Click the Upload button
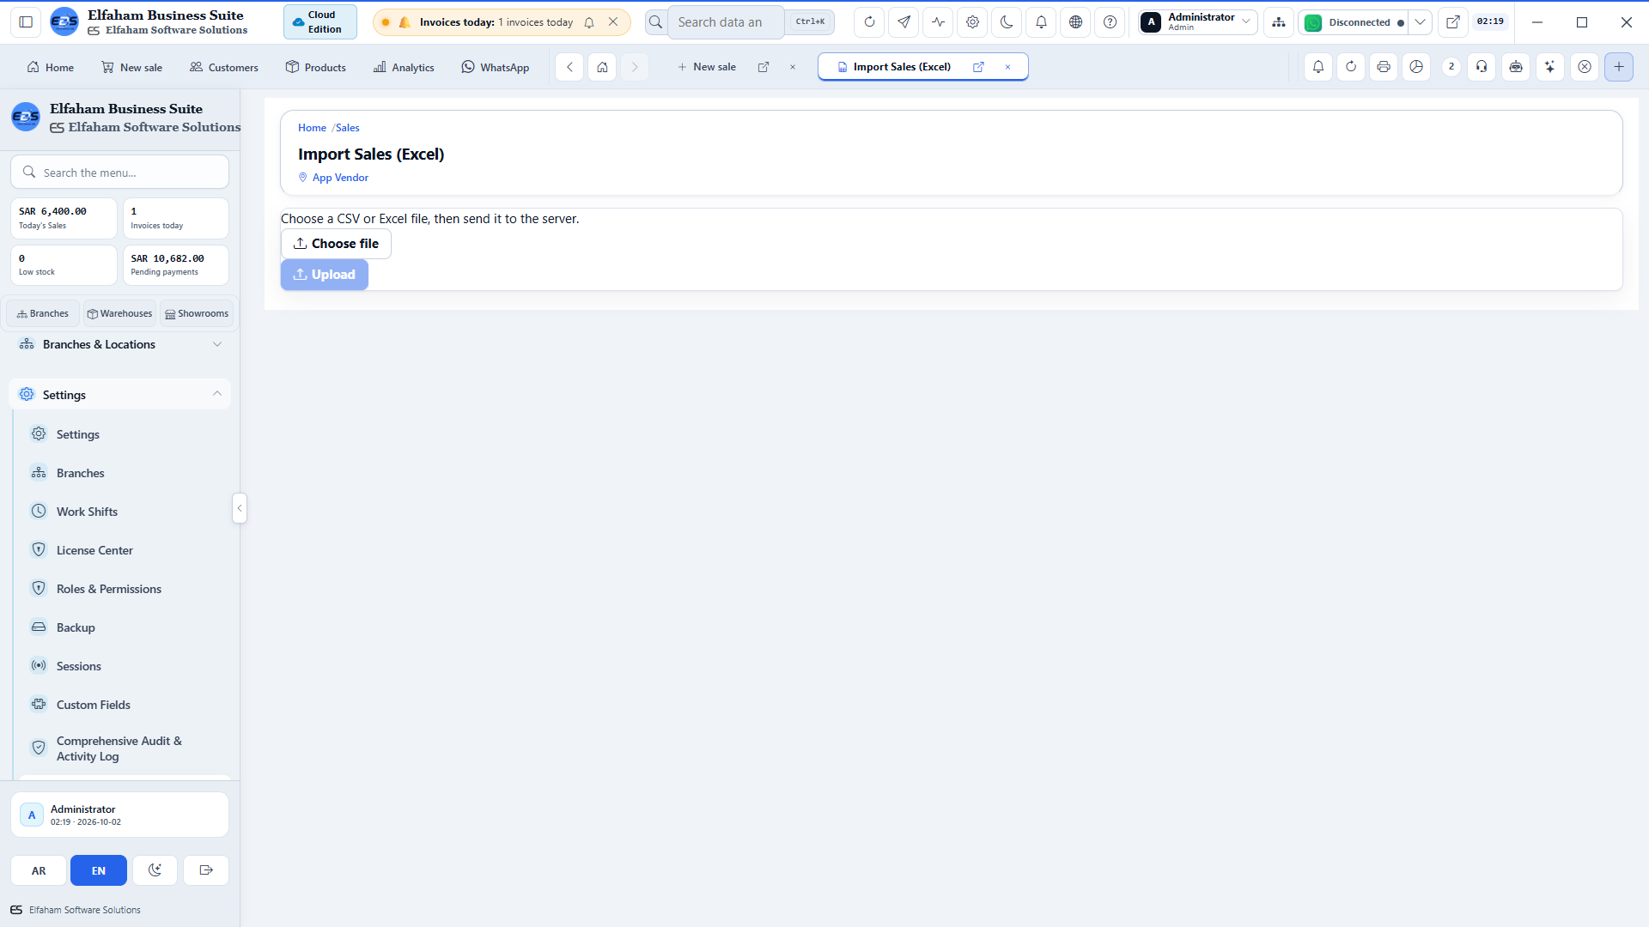 (x=325, y=275)
